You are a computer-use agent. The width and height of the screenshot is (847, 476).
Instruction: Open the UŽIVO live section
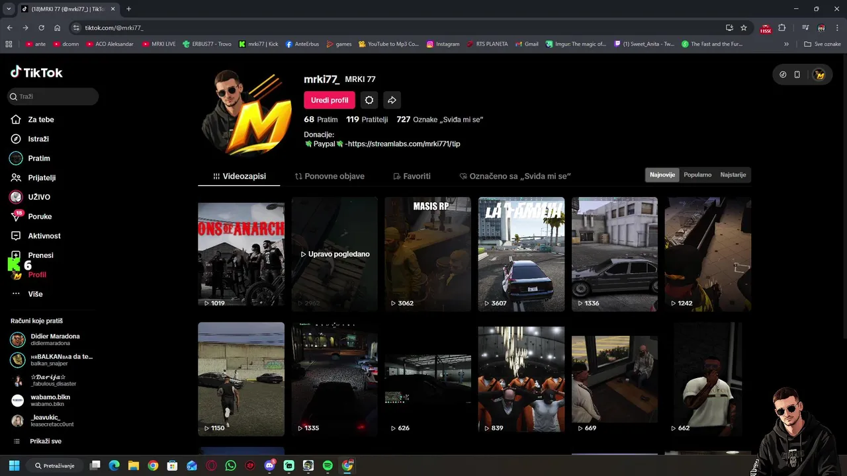coord(39,197)
